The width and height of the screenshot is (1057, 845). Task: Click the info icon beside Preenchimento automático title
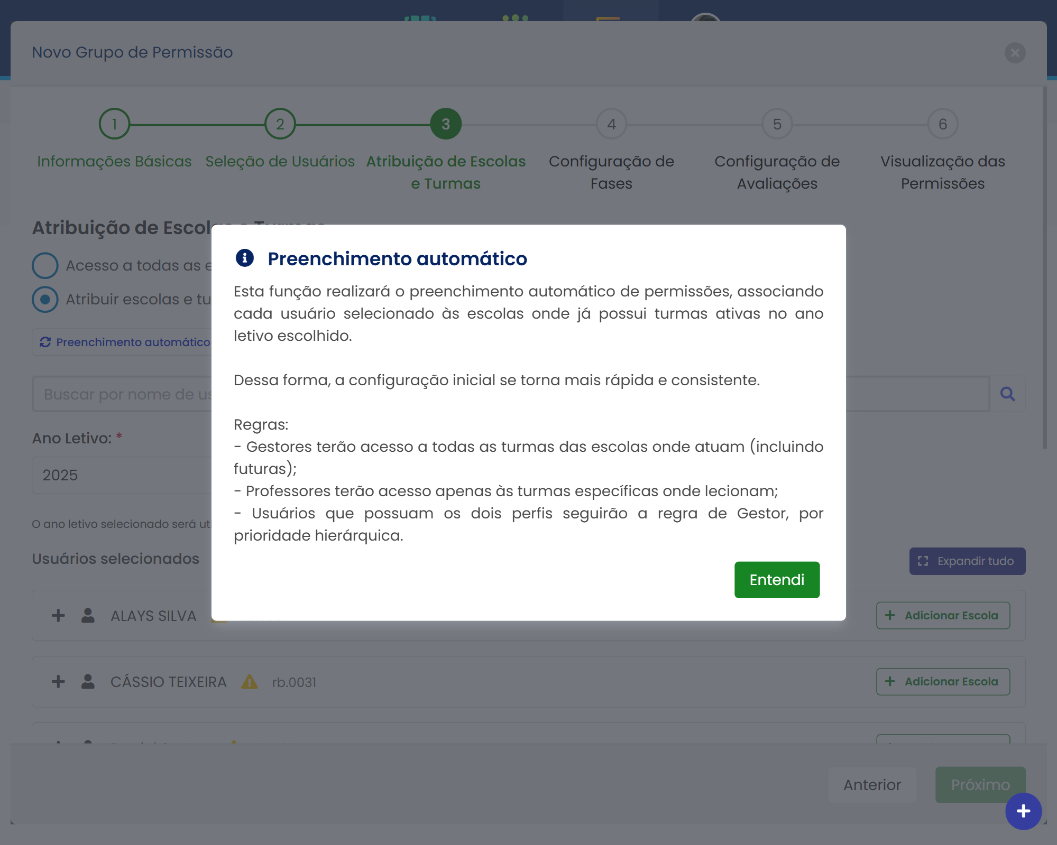pyautogui.click(x=244, y=258)
